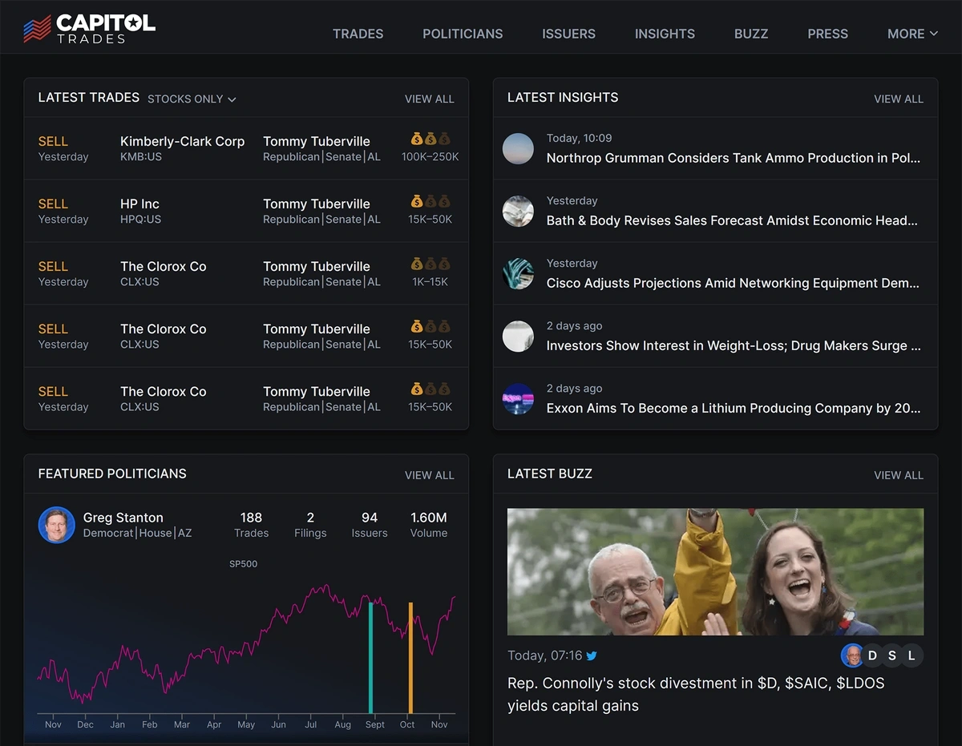Click the teal trade marker bar
Viewport: 962px width, 746px height.
pyautogui.click(x=370, y=658)
